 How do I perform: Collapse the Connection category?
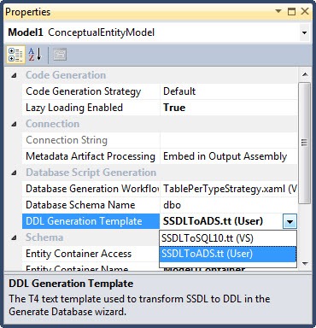(14, 124)
